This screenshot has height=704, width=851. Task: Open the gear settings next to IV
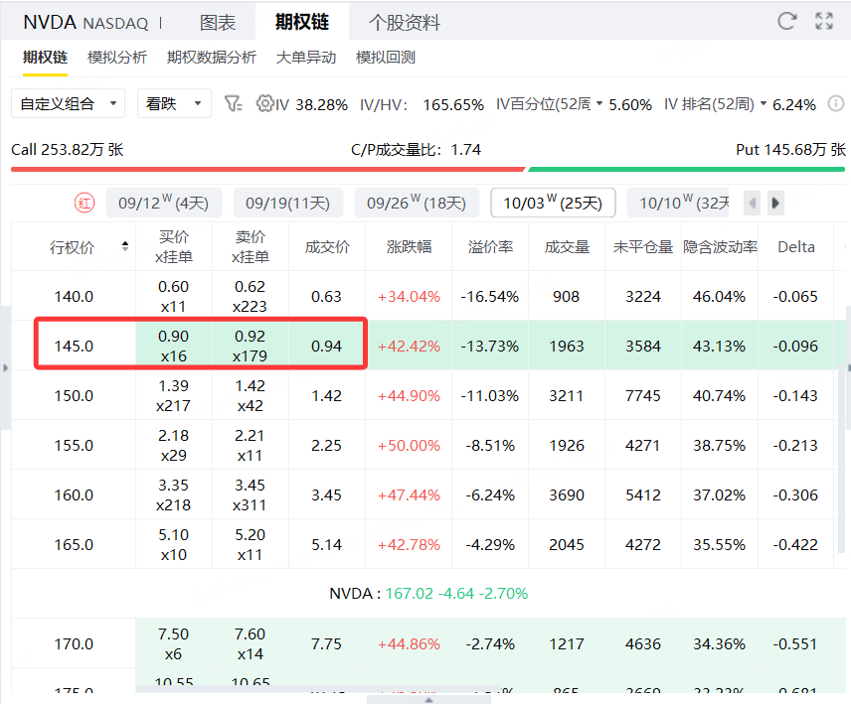pos(264,103)
